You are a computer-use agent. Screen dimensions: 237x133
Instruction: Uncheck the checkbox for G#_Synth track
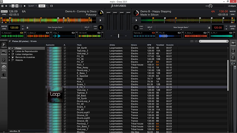pos(65,48)
